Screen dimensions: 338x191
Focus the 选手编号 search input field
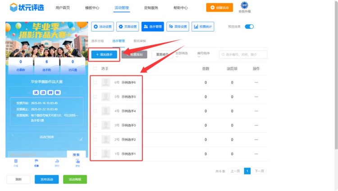coord(245,55)
